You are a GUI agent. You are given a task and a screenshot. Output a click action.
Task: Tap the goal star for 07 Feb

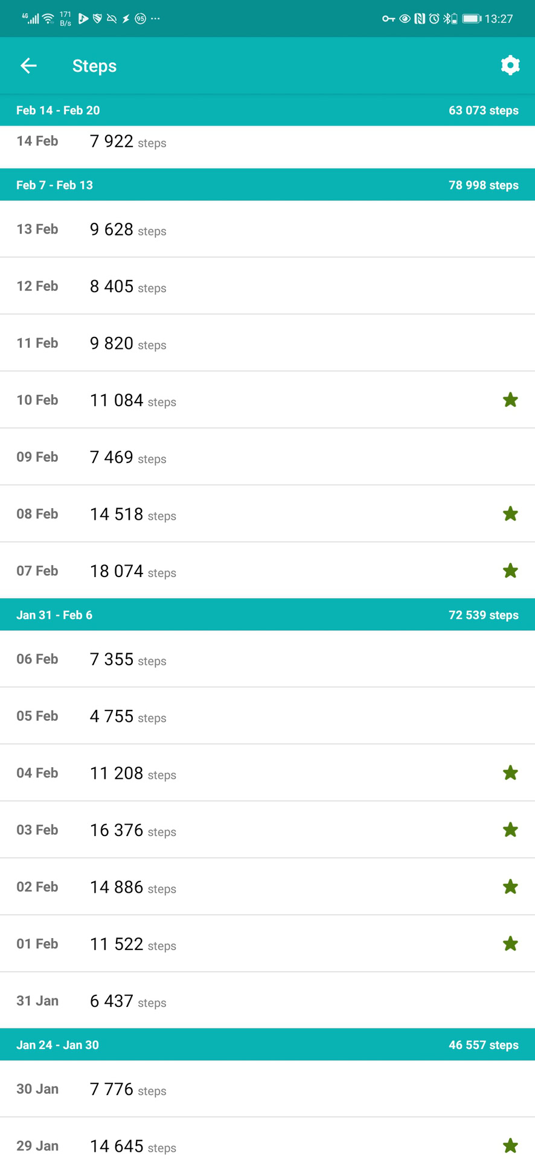coord(510,570)
